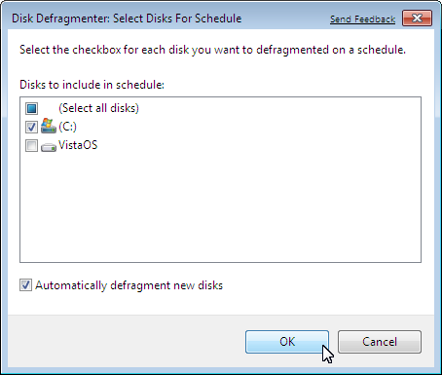This screenshot has width=442, height=375.
Task: Disable Automatically defragment new disks checkbox
Action: pos(25,285)
